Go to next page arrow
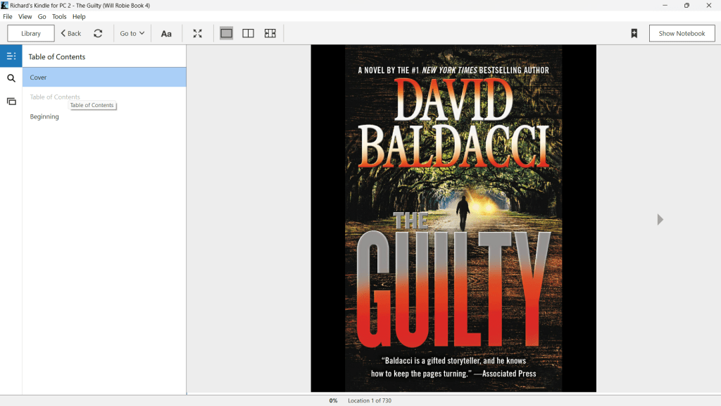Image resolution: width=721 pixels, height=406 pixels. coord(660,220)
